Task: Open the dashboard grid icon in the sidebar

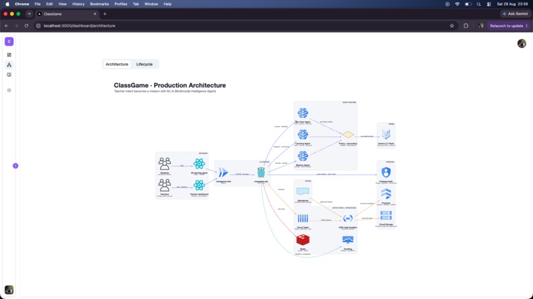Action: point(9,55)
